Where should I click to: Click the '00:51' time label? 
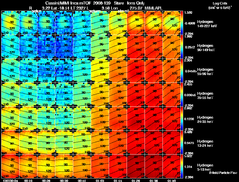point(82,181)
